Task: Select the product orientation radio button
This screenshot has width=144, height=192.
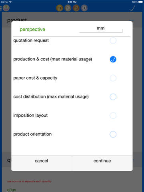Action: 113,134
